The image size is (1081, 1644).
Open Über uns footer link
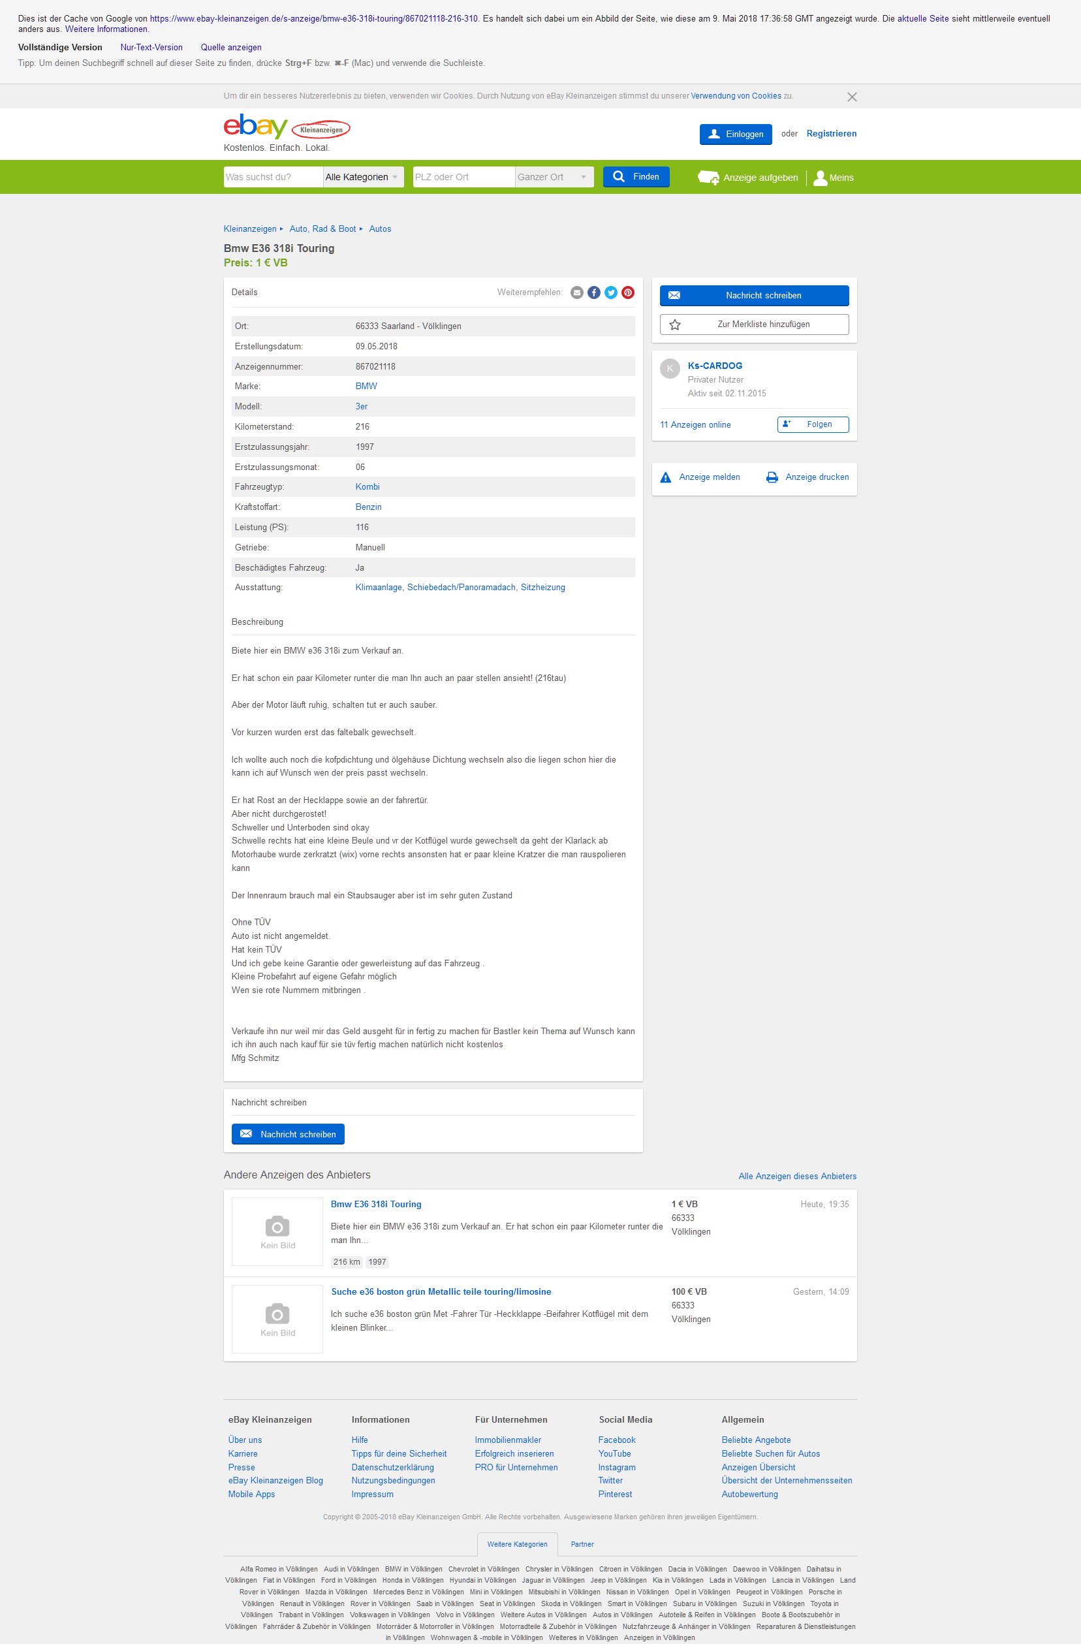point(245,1440)
